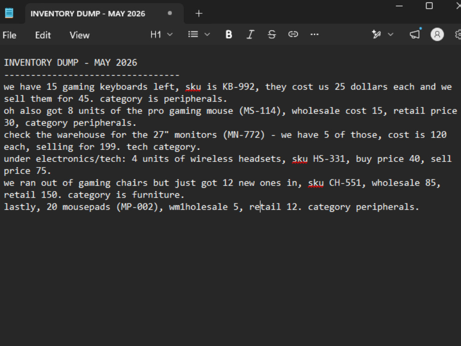This screenshot has width=461, height=346.
Task: Click the word 'lastly,'
Action: 22,207
